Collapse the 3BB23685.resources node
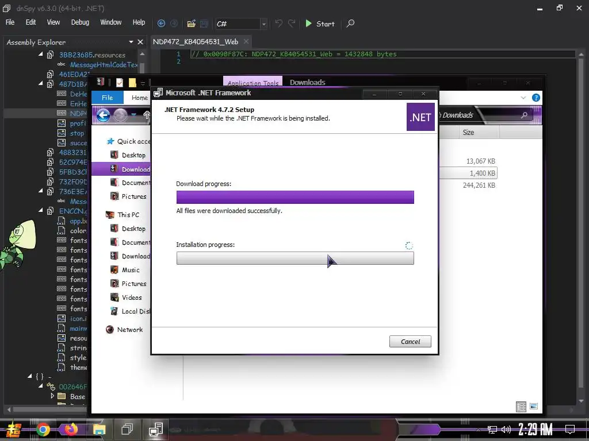This screenshot has width=589, height=441. [41, 55]
